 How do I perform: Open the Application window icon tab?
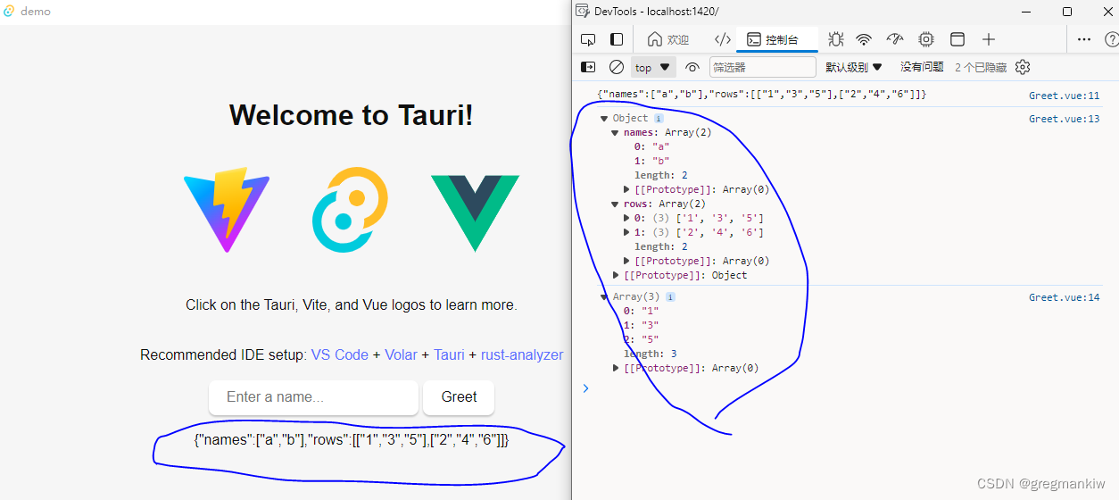coord(957,39)
